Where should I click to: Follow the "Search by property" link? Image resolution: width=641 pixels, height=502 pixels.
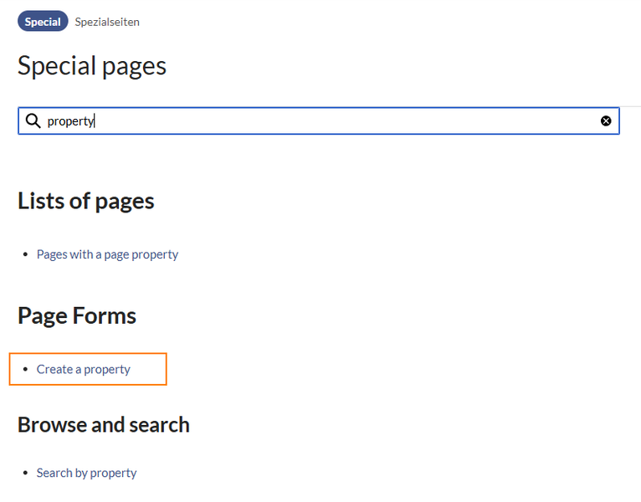[86, 473]
